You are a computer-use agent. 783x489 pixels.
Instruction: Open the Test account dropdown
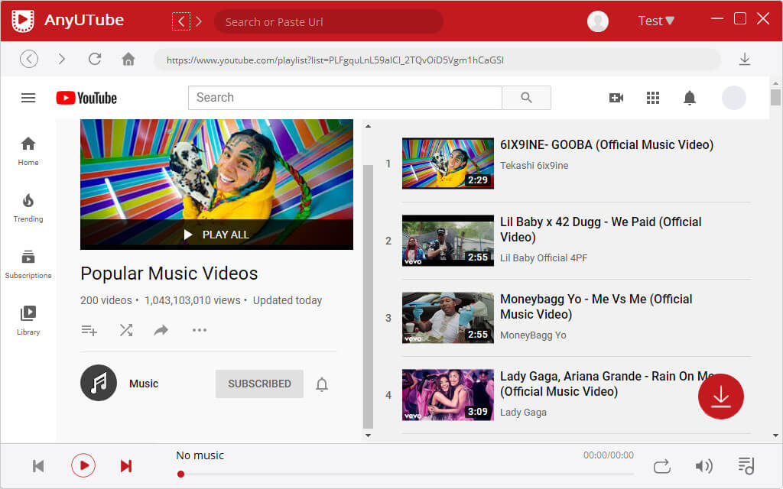tap(655, 21)
